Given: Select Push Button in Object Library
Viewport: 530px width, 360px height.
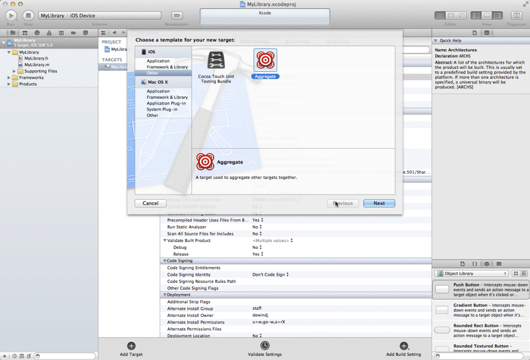Looking at the screenshot, I should [481, 290].
